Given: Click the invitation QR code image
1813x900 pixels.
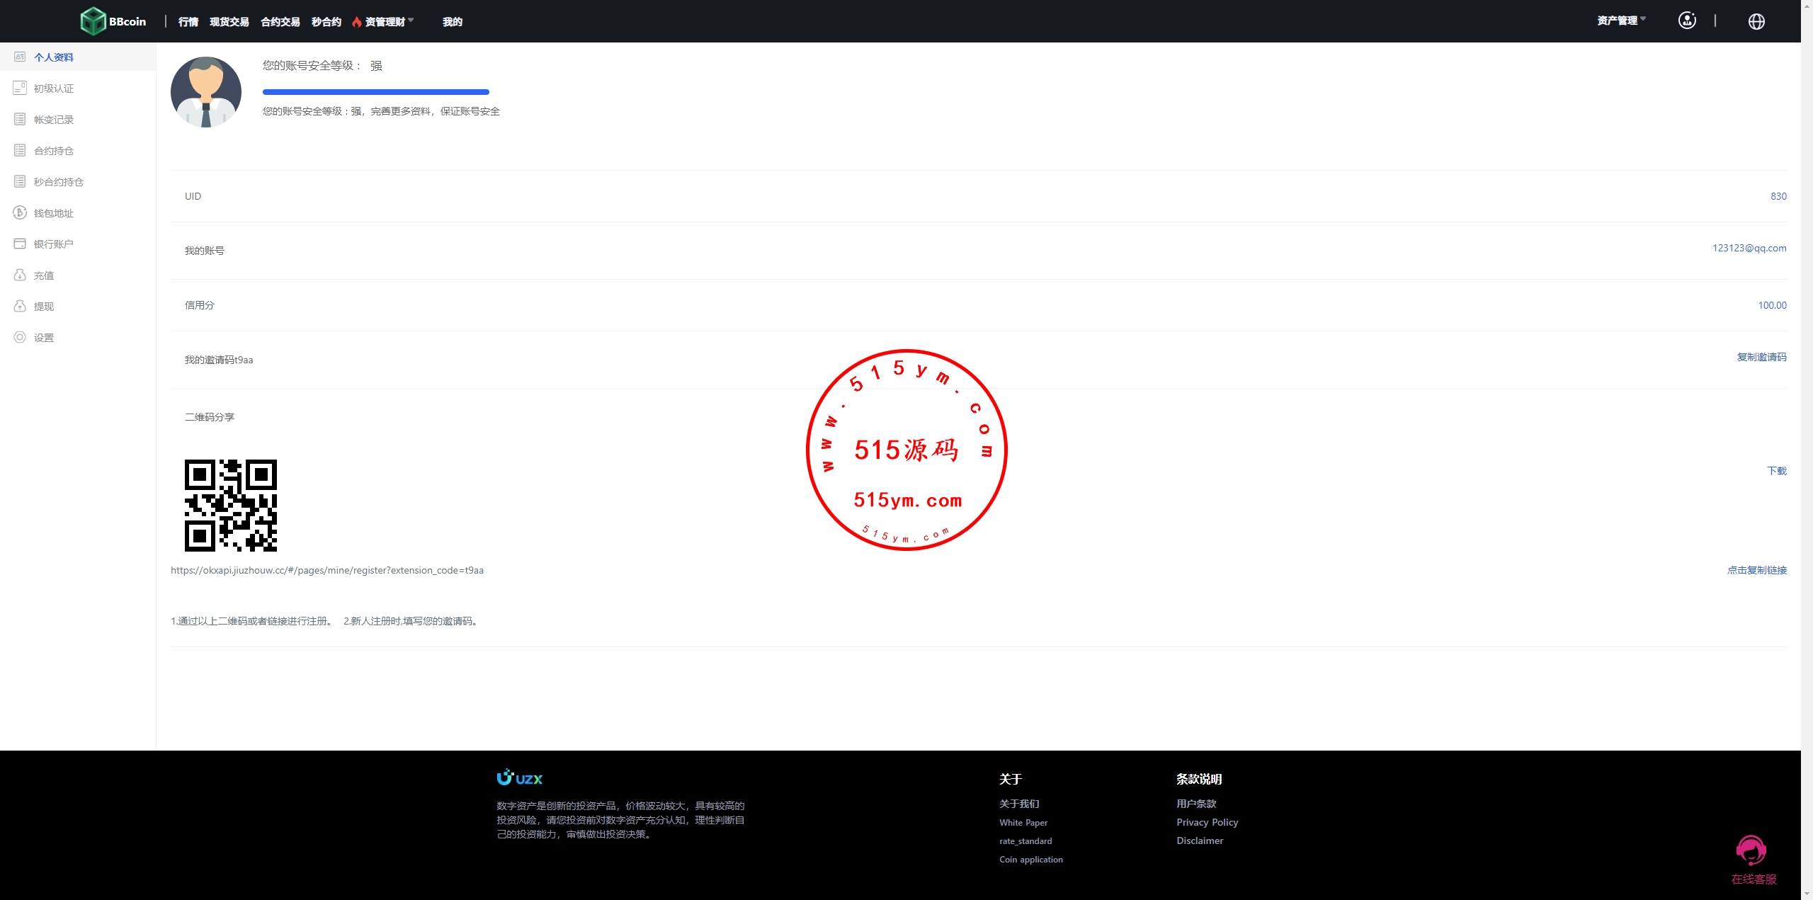Looking at the screenshot, I should pos(231,506).
